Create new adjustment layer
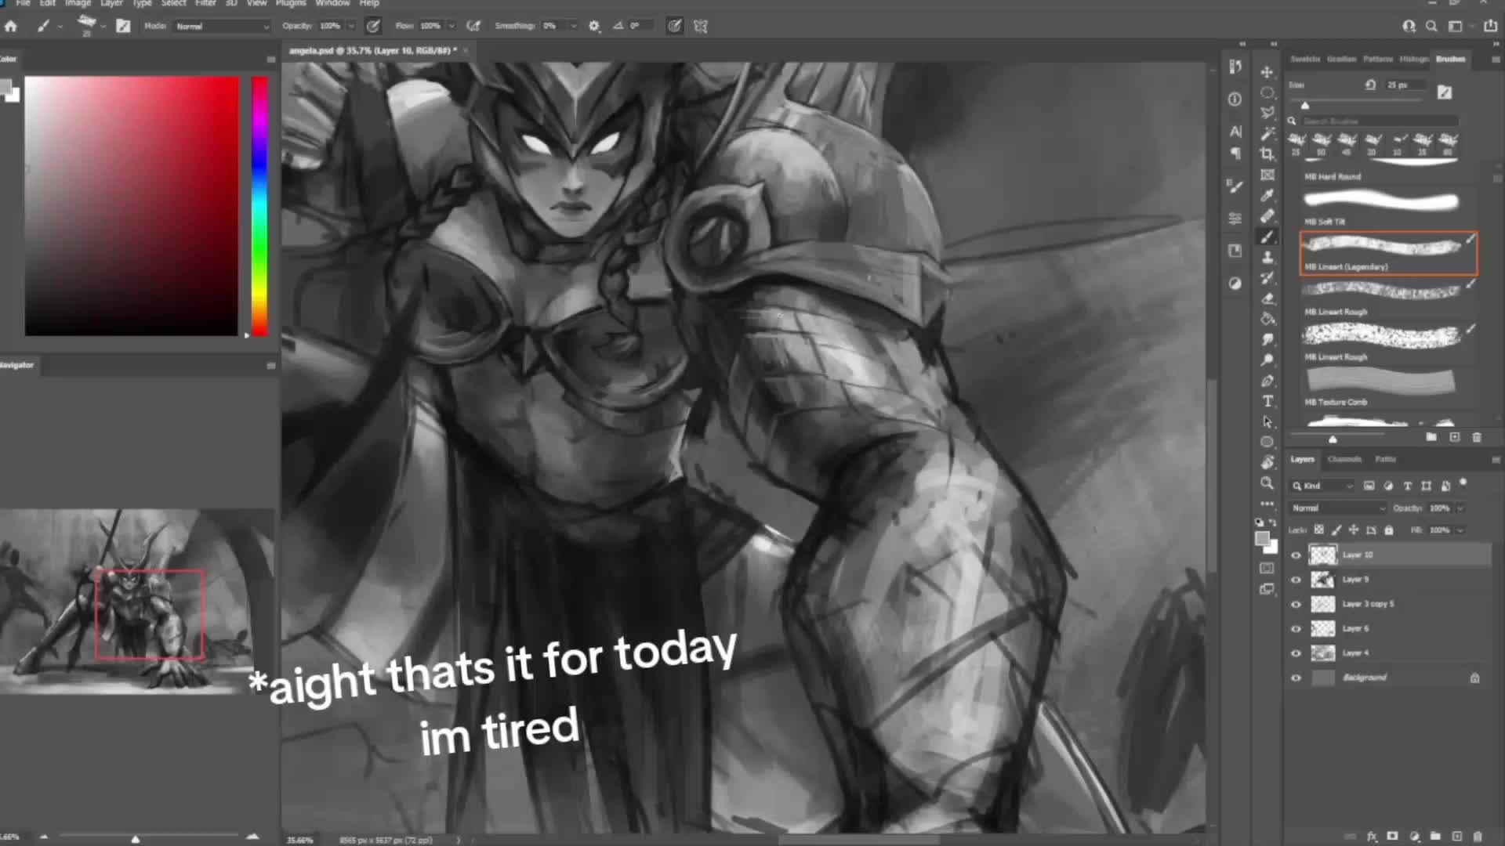 (1414, 836)
